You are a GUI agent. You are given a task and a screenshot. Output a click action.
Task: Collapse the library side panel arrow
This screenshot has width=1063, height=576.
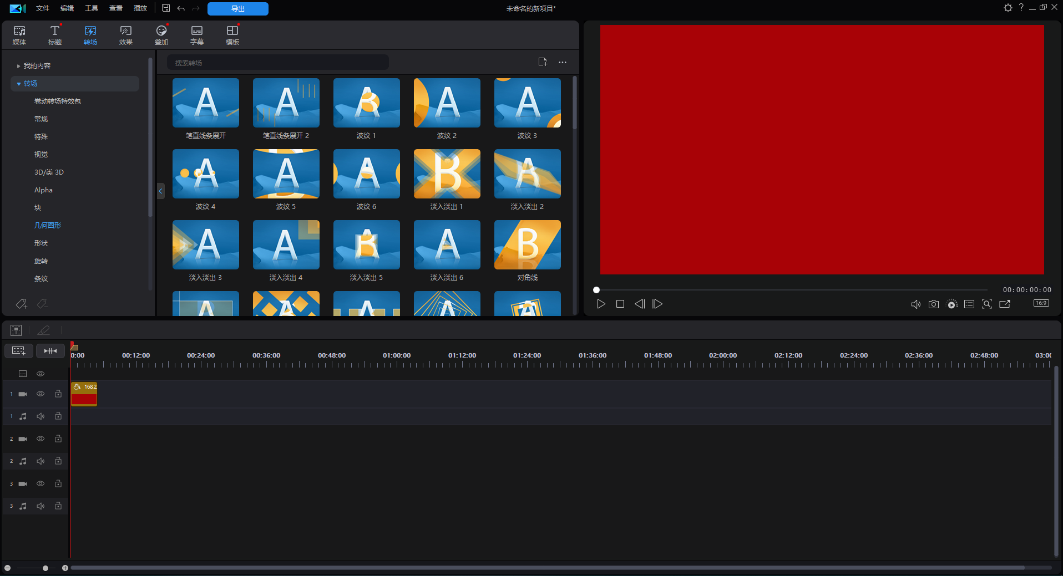point(160,191)
